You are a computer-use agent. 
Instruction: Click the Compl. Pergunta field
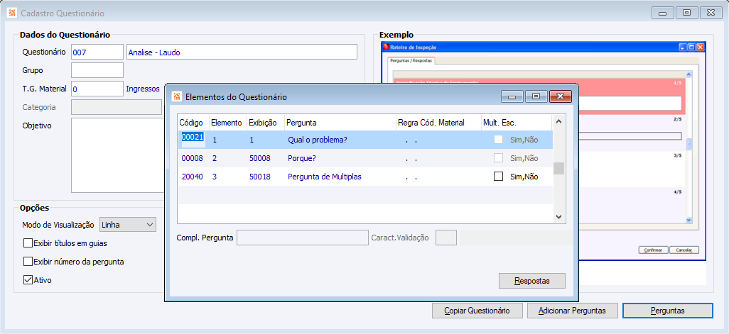(x=303, y=238)
